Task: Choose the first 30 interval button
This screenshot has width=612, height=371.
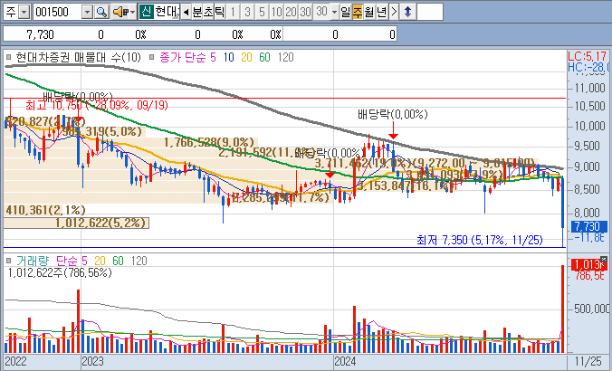Action: 305,12
